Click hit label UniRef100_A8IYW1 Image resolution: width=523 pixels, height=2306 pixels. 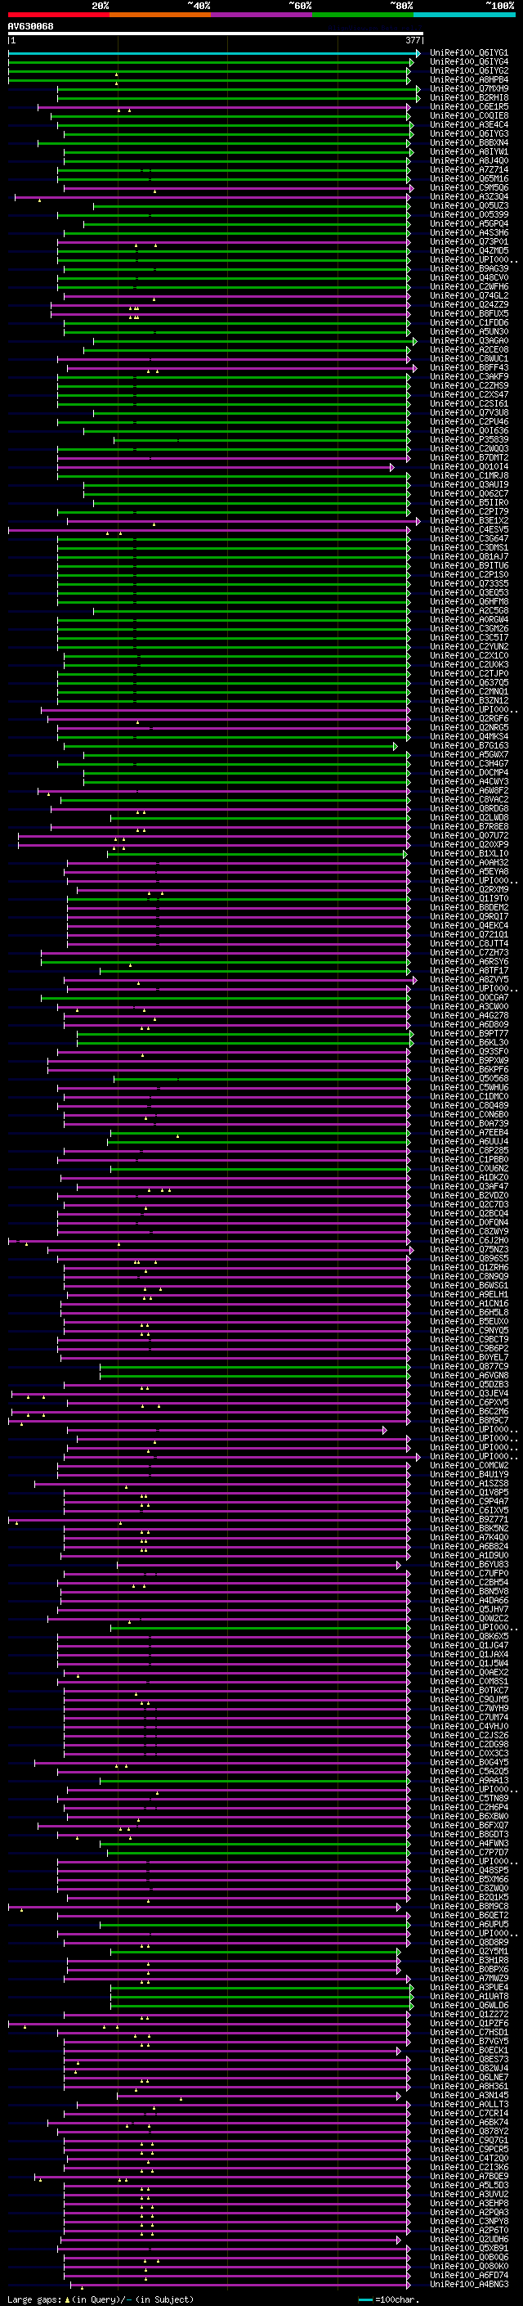(469, 152)
